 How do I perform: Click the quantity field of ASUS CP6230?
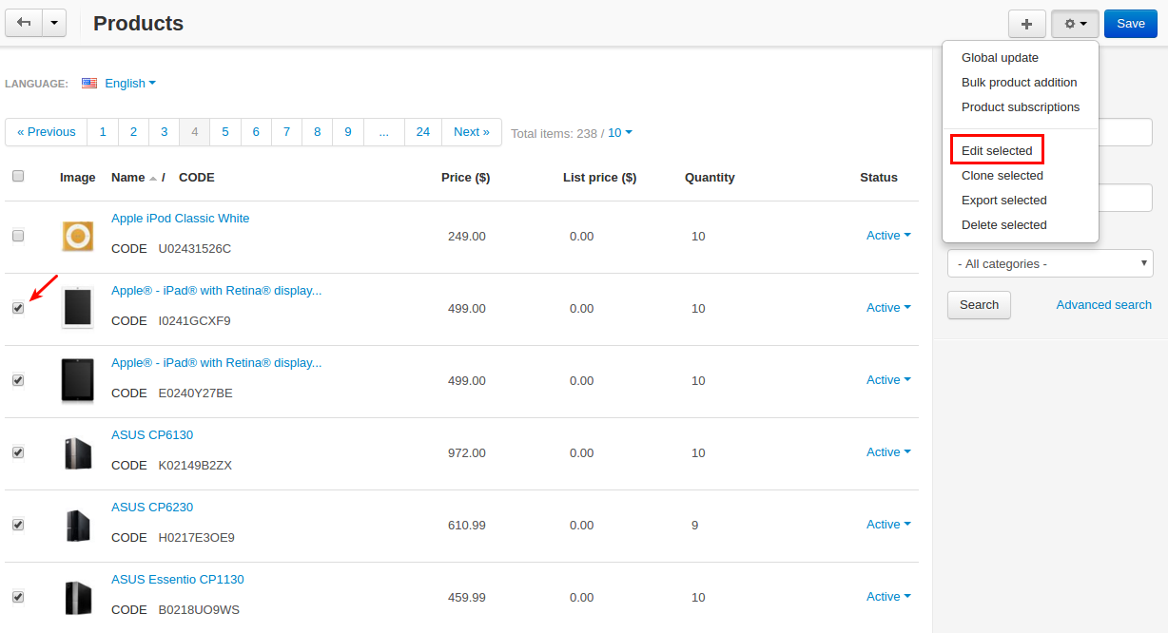click(x=695, y=526)
